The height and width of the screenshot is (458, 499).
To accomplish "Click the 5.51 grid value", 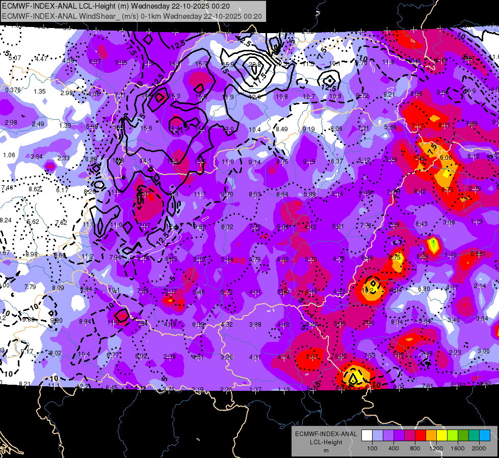I will click(312, 357).
